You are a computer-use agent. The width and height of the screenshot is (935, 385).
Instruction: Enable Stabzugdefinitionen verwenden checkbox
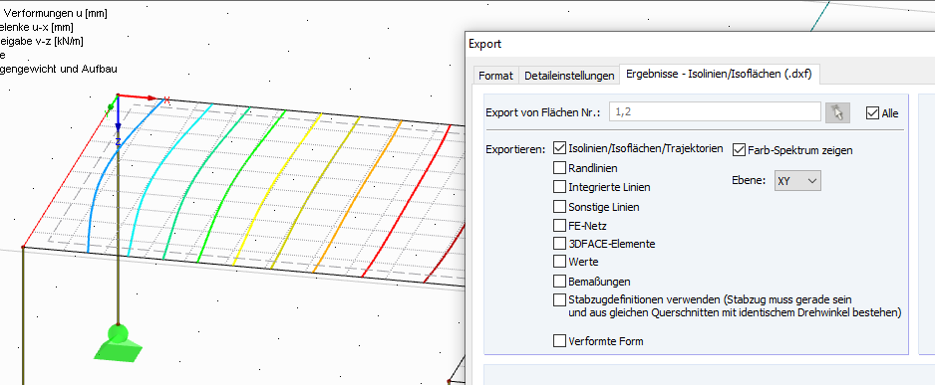click(559, 298)
